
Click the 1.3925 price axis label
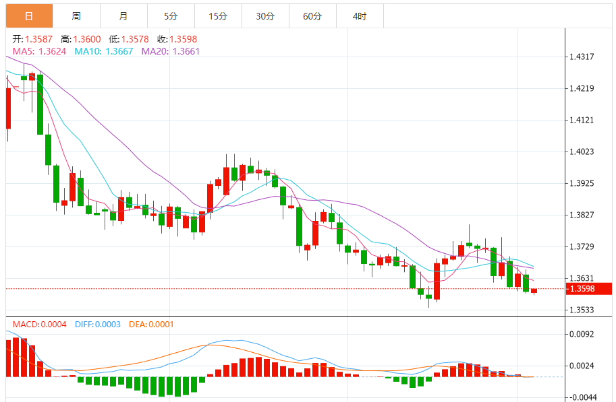(582, 184)
